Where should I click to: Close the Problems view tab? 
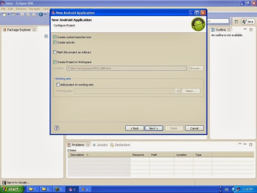88,145
